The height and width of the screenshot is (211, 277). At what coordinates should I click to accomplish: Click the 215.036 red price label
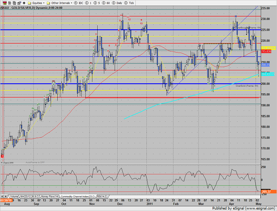click(266, 51)
